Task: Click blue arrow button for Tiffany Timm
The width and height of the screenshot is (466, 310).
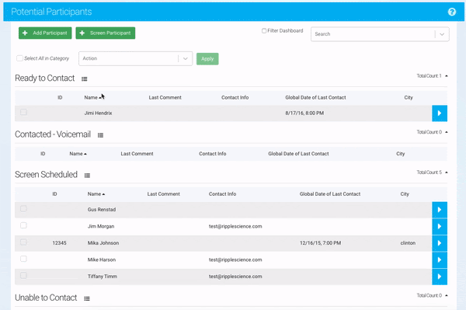Action: (440, 277)
